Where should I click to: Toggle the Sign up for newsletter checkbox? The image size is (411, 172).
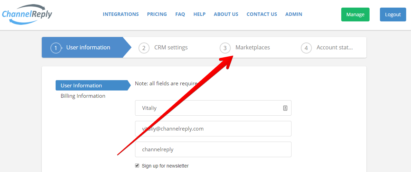(137, 165)
